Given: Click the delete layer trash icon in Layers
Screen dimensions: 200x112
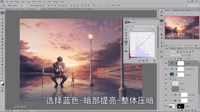Looking at the screenshot, I should pyautogui.click(x=196, y=110).
